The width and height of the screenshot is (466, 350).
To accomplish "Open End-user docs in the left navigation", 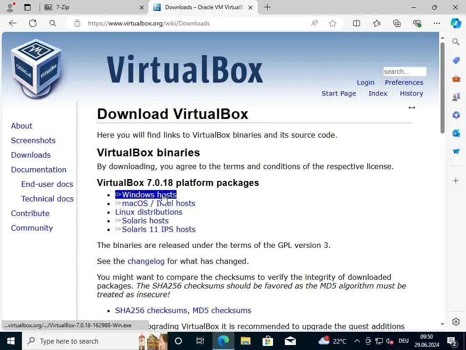I will [x=47, y=184].
